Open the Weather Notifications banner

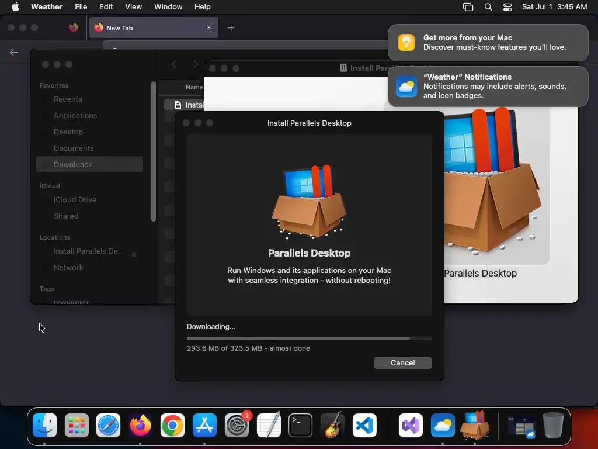pos(488,87)
